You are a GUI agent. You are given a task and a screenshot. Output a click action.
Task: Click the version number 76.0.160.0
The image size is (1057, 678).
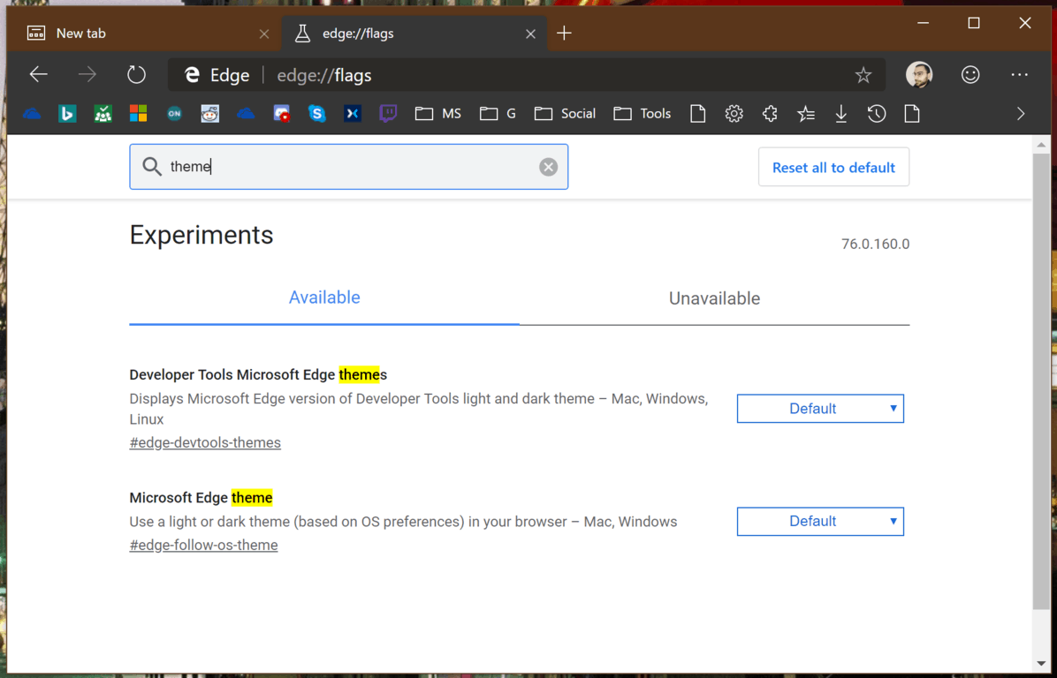875,244
